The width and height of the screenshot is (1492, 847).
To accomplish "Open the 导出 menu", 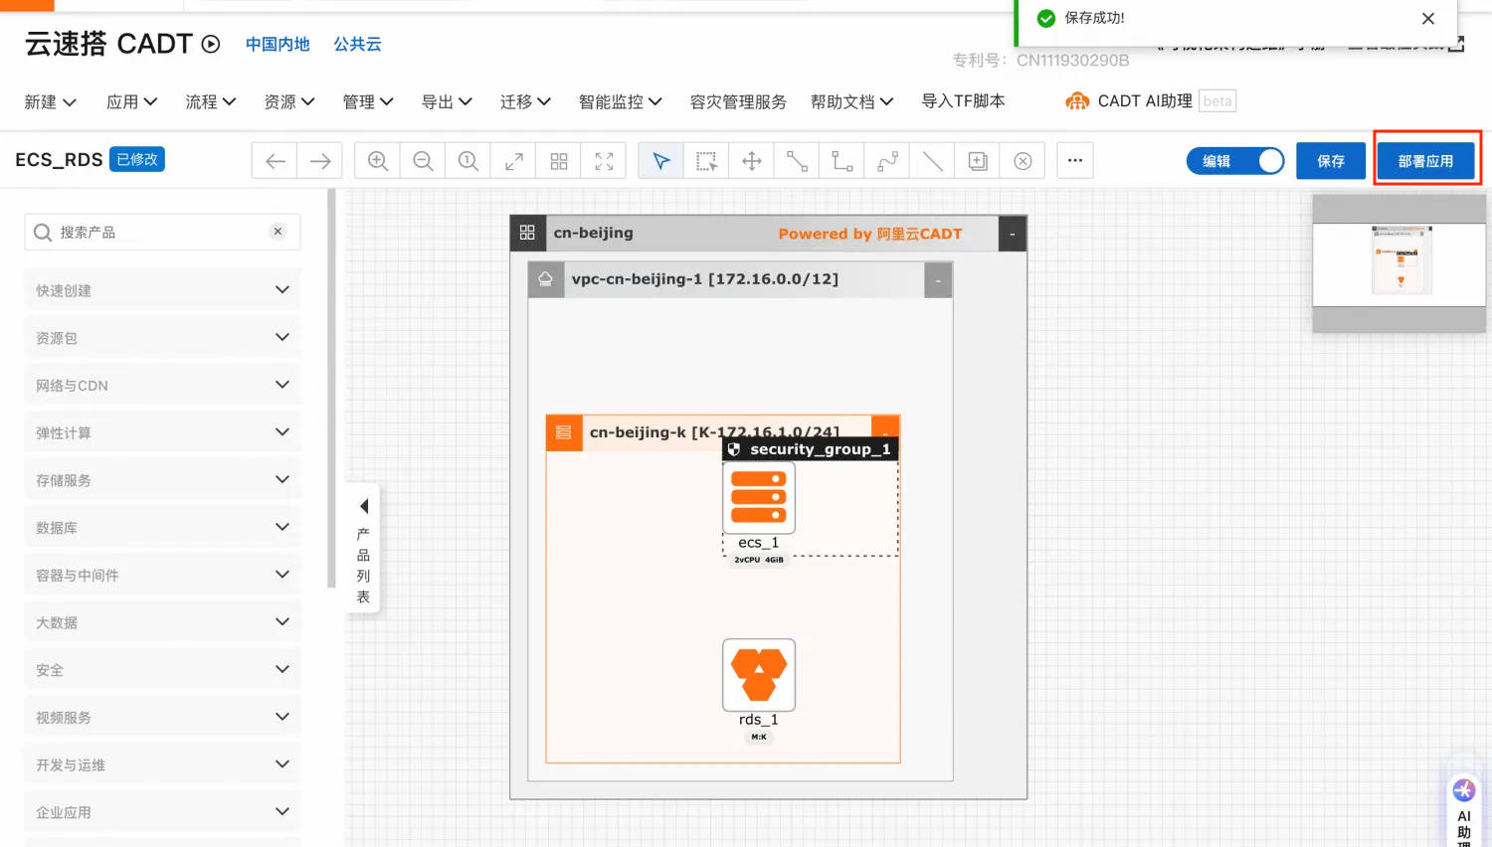I will [447, 101].
